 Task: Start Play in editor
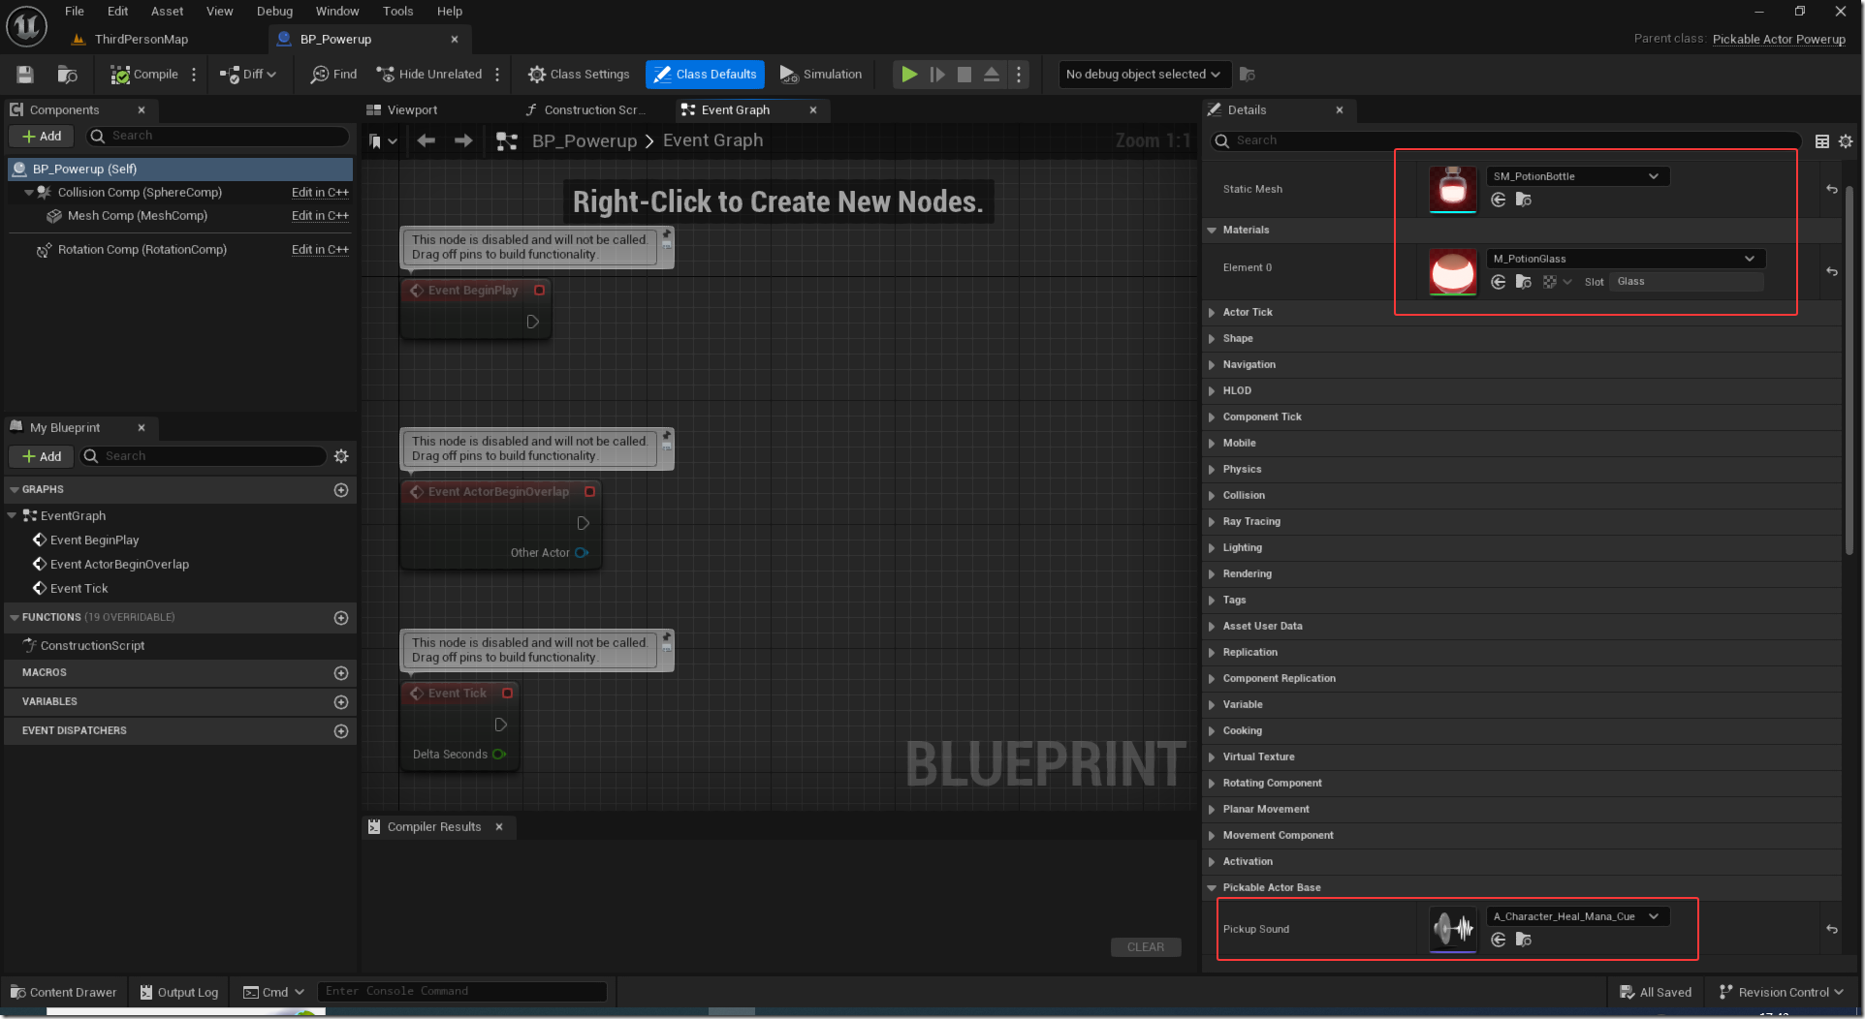(x=909, y=75)
